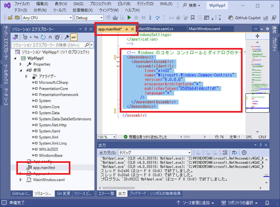
Task: Click the feedback person icon
Action: pyautogui.click(x=274, y=18)
